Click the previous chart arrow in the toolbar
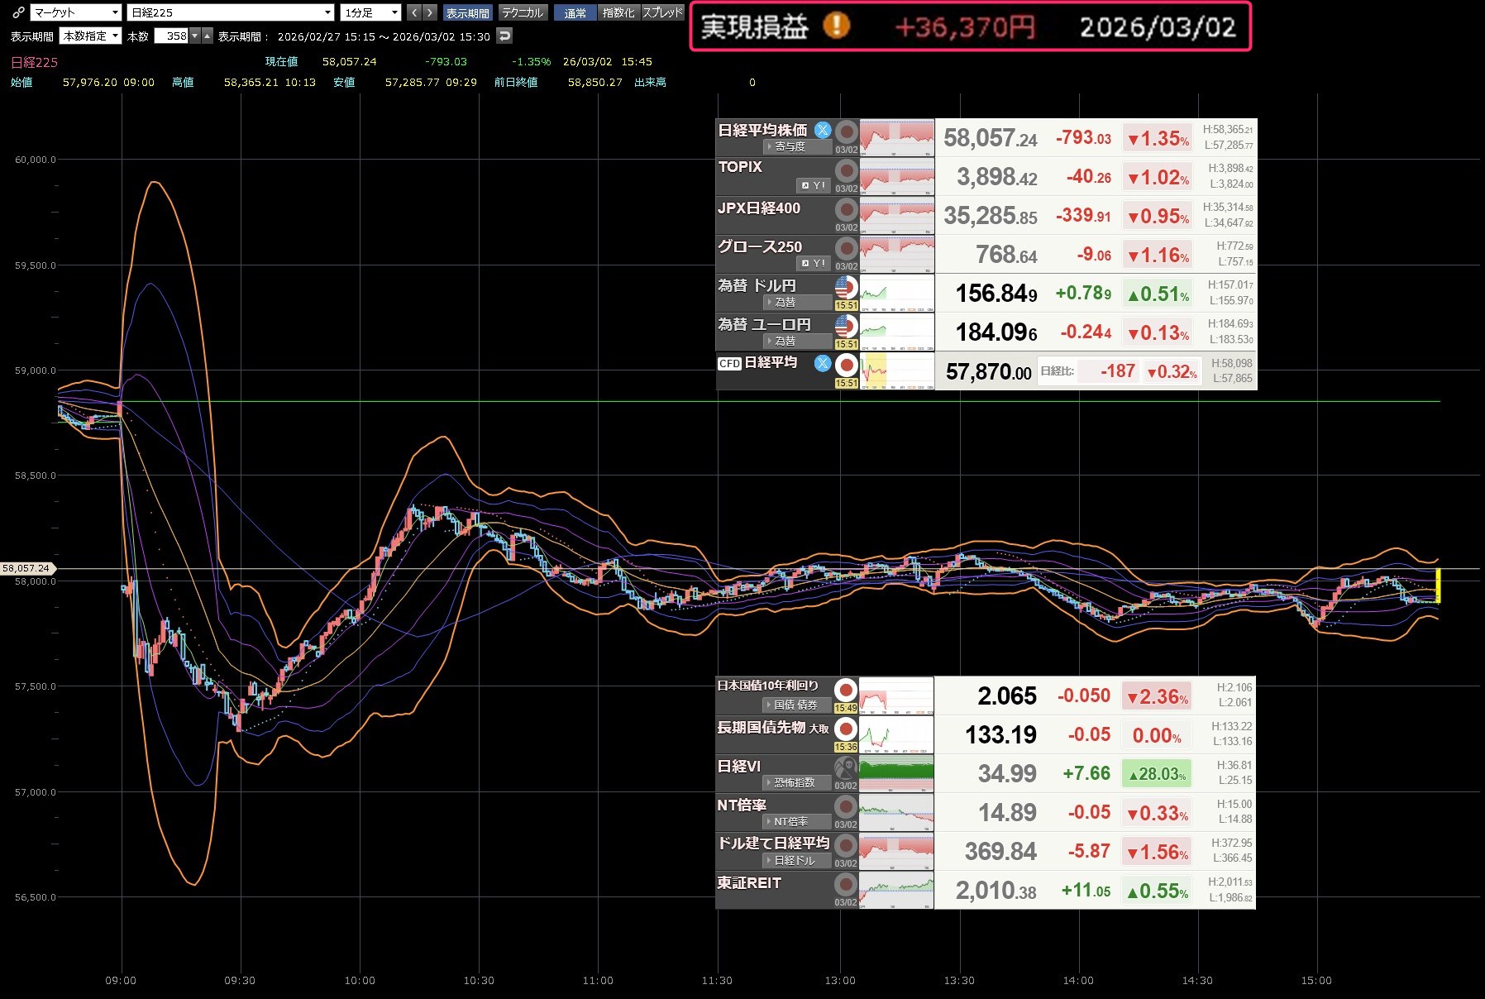Viewport: 1485px width, 999px height. (x=414, y=12)
